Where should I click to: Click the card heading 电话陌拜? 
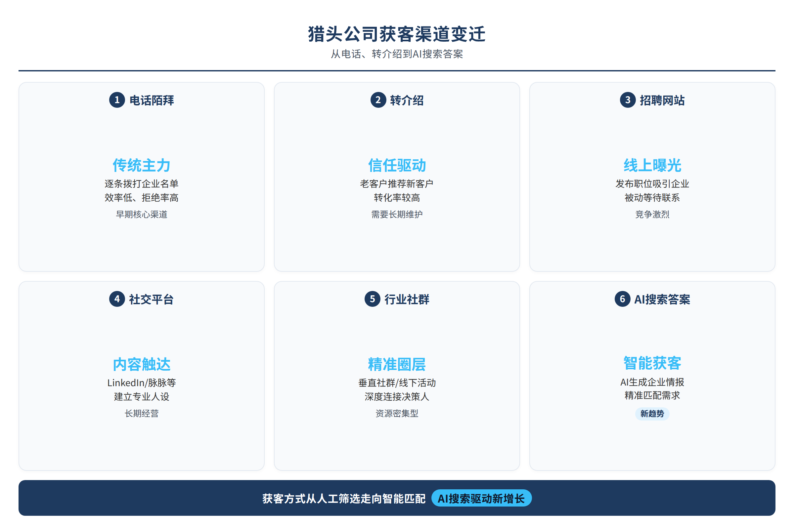[152, 100]
